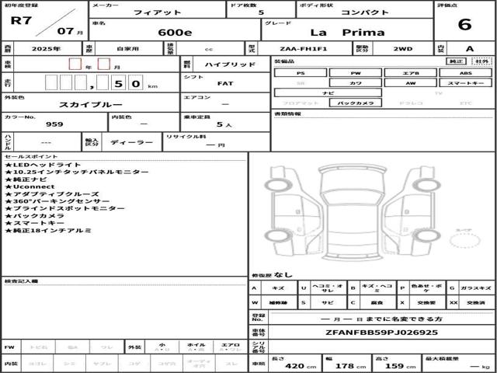Select the dashed 社外 legend box
This screenshot has width=497, height=373.
(481, 61)
